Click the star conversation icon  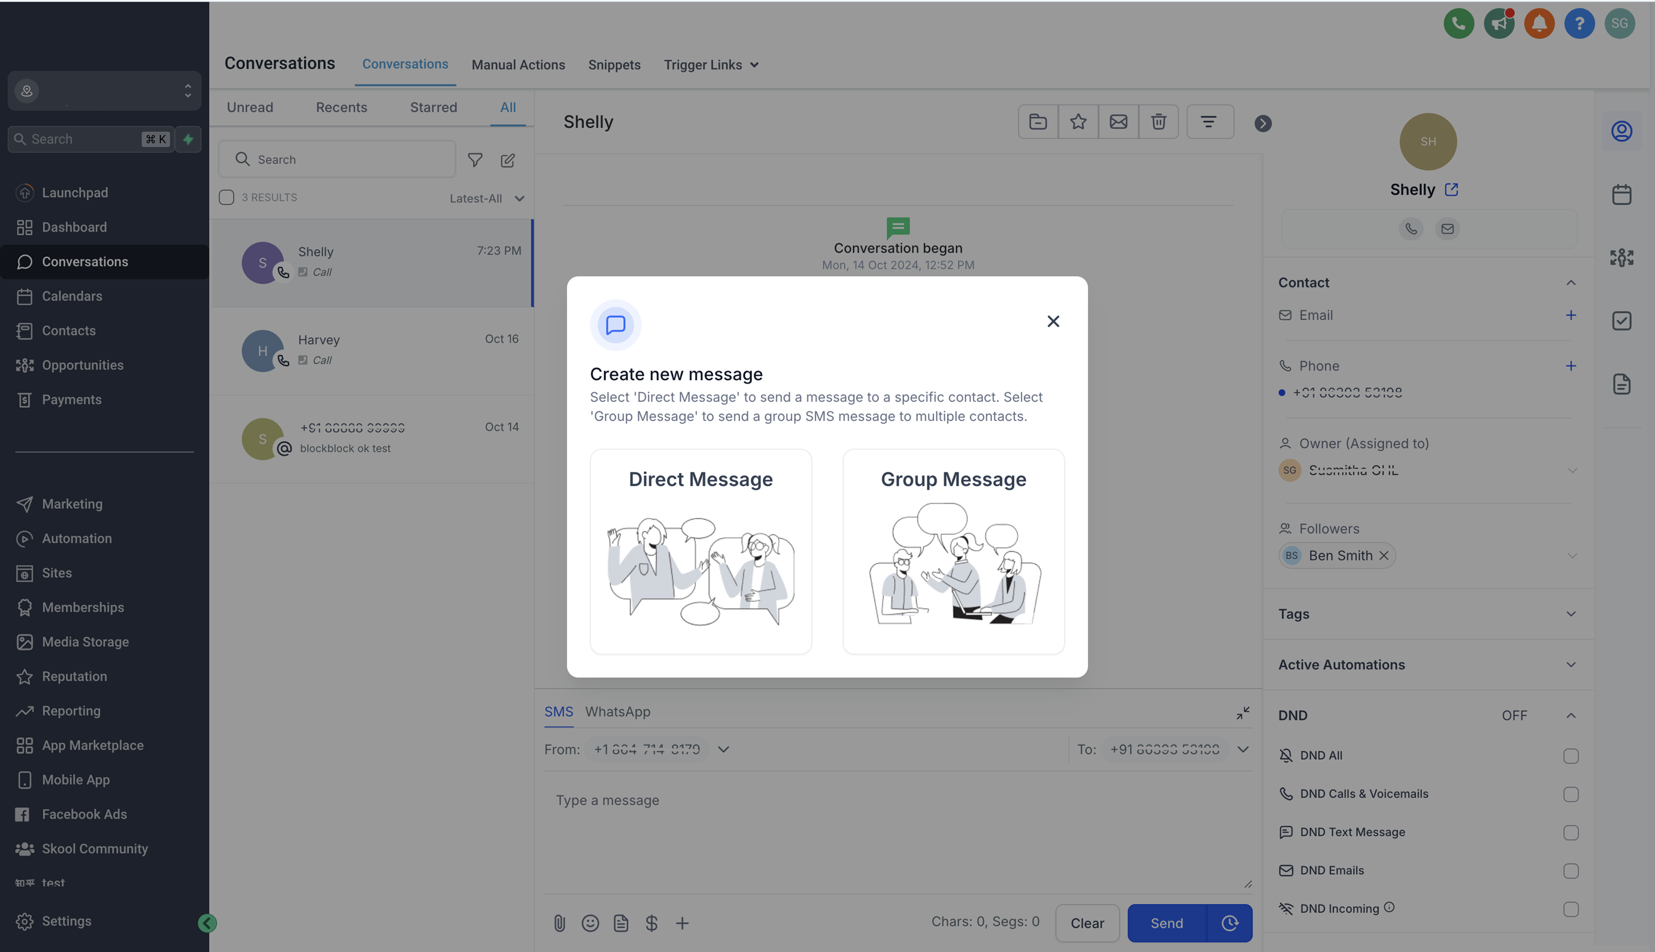[x=1078, y=122]
